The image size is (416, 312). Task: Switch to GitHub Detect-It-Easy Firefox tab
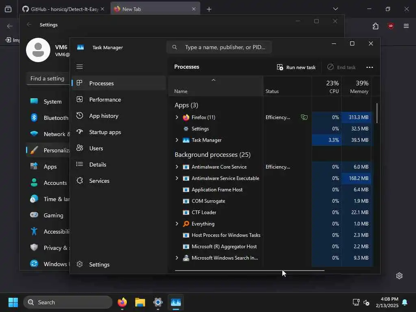[x=63, y=9]
